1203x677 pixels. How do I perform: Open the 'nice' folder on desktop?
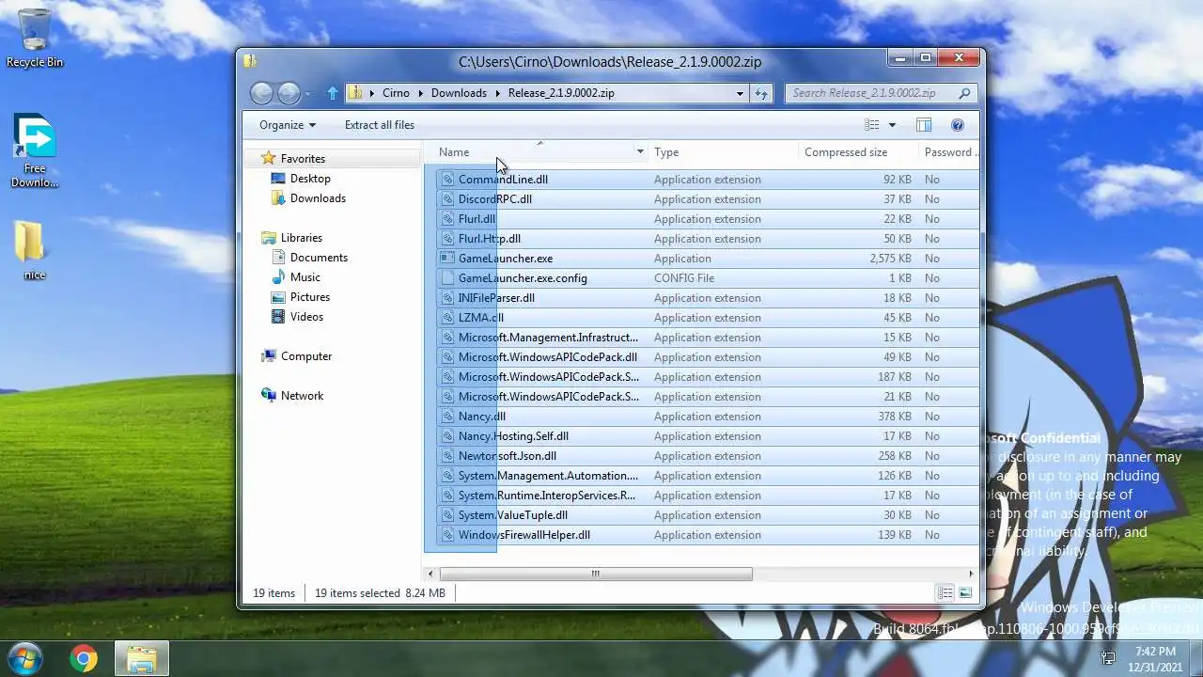(x=34, y=251)
